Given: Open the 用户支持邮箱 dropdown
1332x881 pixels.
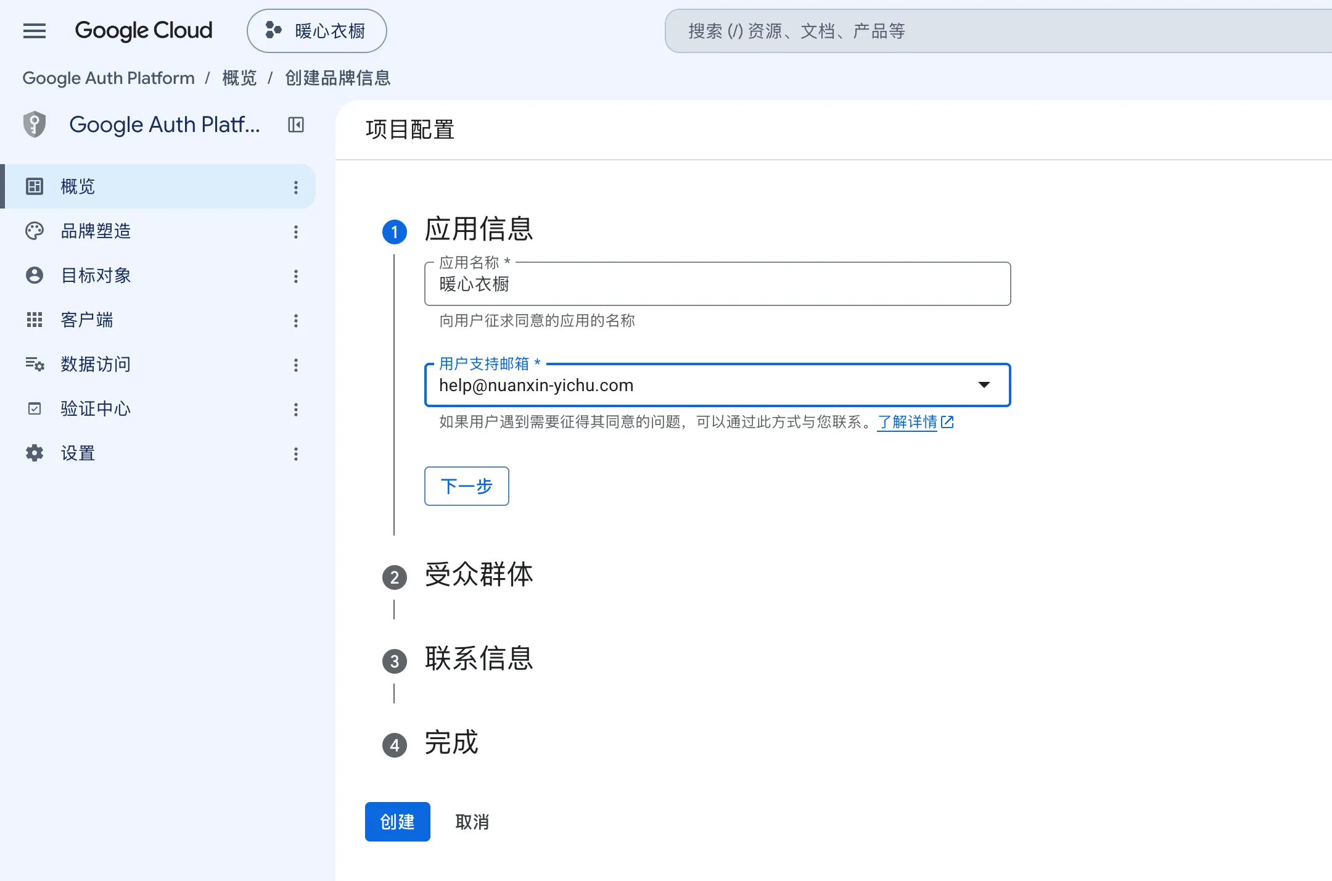Looking at the screenshot, I should [x=718, y=385].
